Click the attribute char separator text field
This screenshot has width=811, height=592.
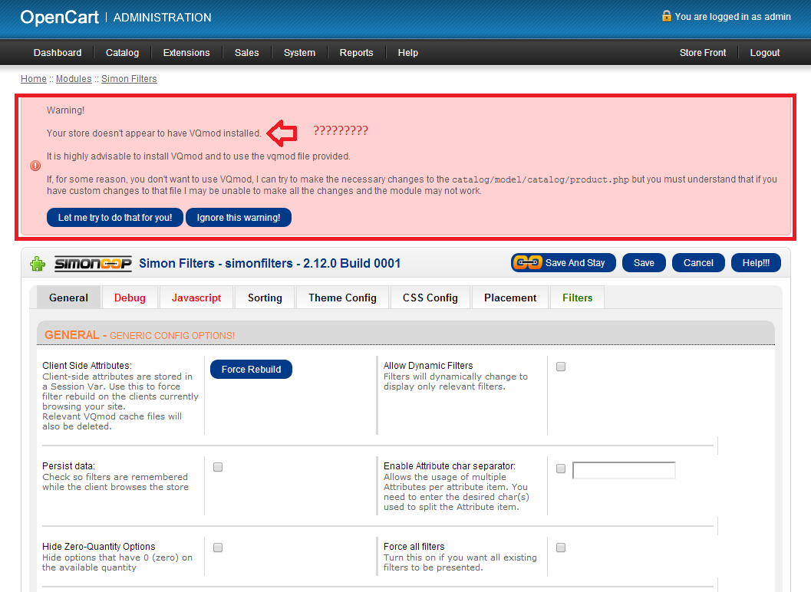[x=624, y=470]
